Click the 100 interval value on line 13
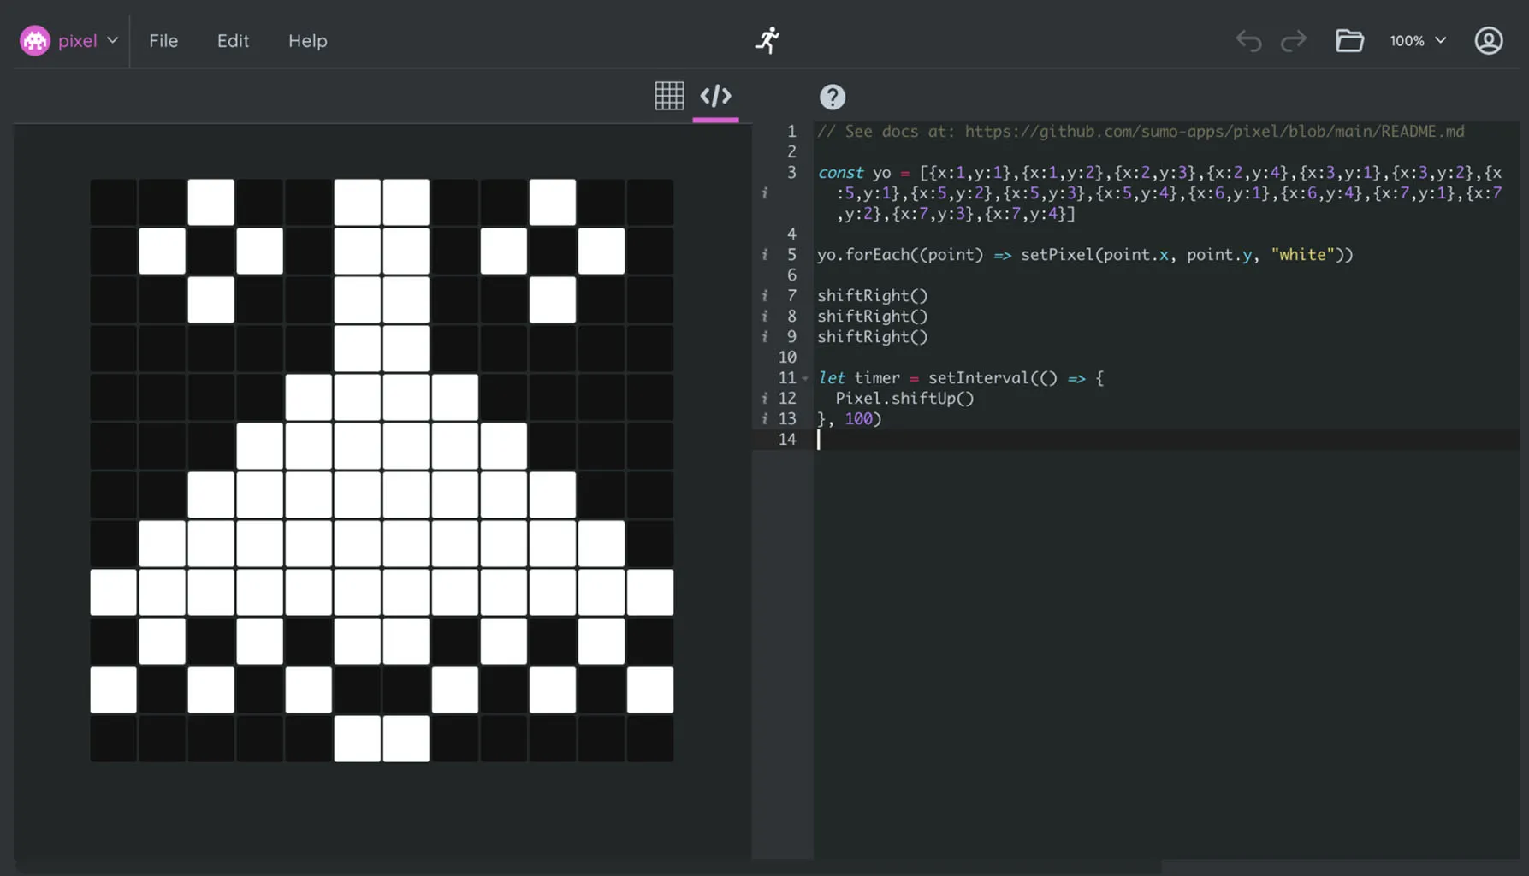The image size is (1529, 876). point(858,419)
